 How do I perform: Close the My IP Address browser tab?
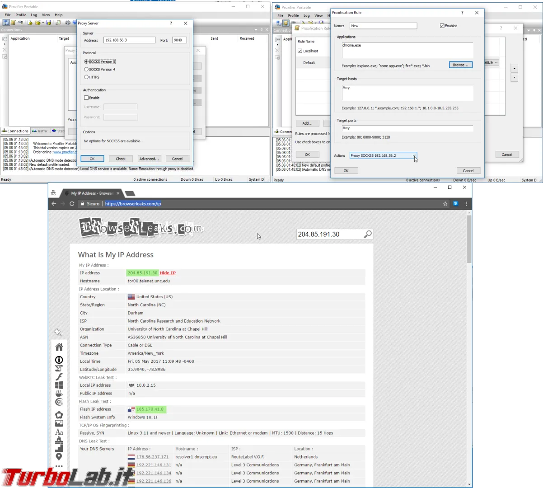(118, 193)
